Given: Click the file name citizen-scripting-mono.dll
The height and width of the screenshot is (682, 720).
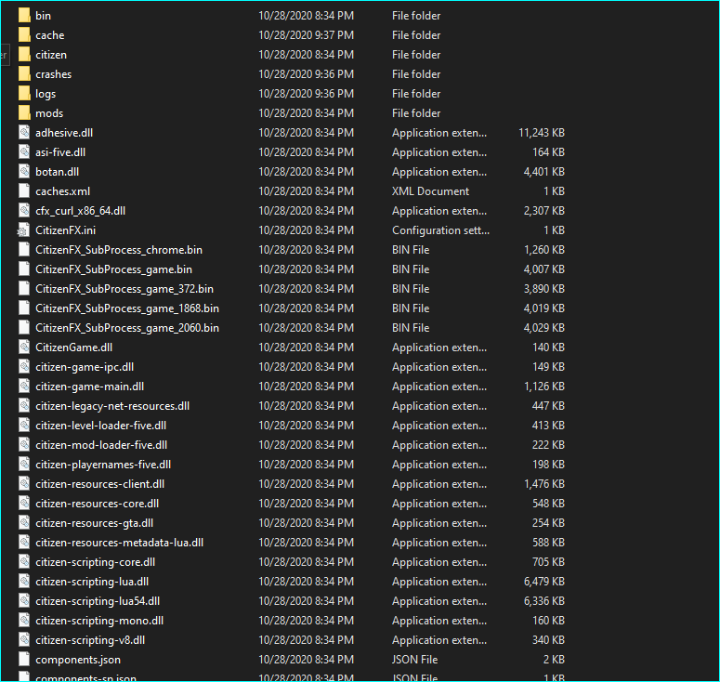Looking at the screenshot, I should point(99,621).
